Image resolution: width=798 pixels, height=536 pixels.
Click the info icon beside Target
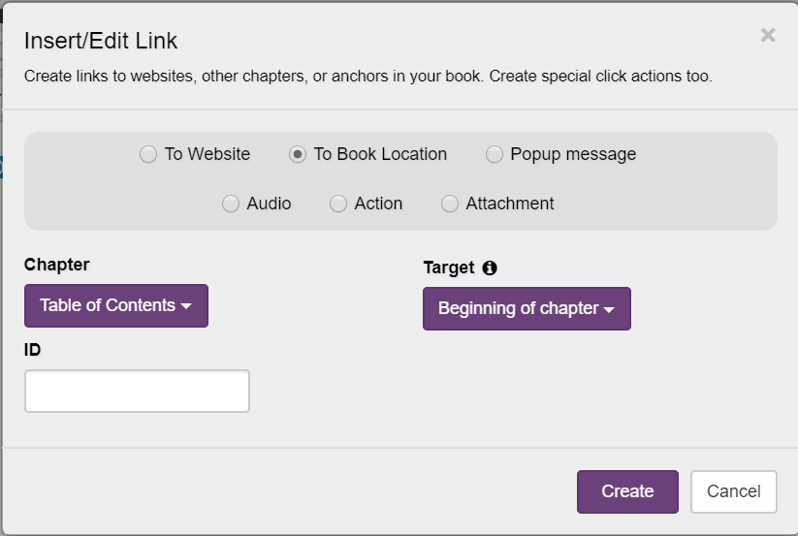click(x=490, y=268)
